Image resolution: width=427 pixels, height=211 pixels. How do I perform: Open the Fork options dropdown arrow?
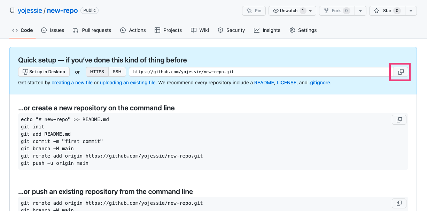point(360,11)
